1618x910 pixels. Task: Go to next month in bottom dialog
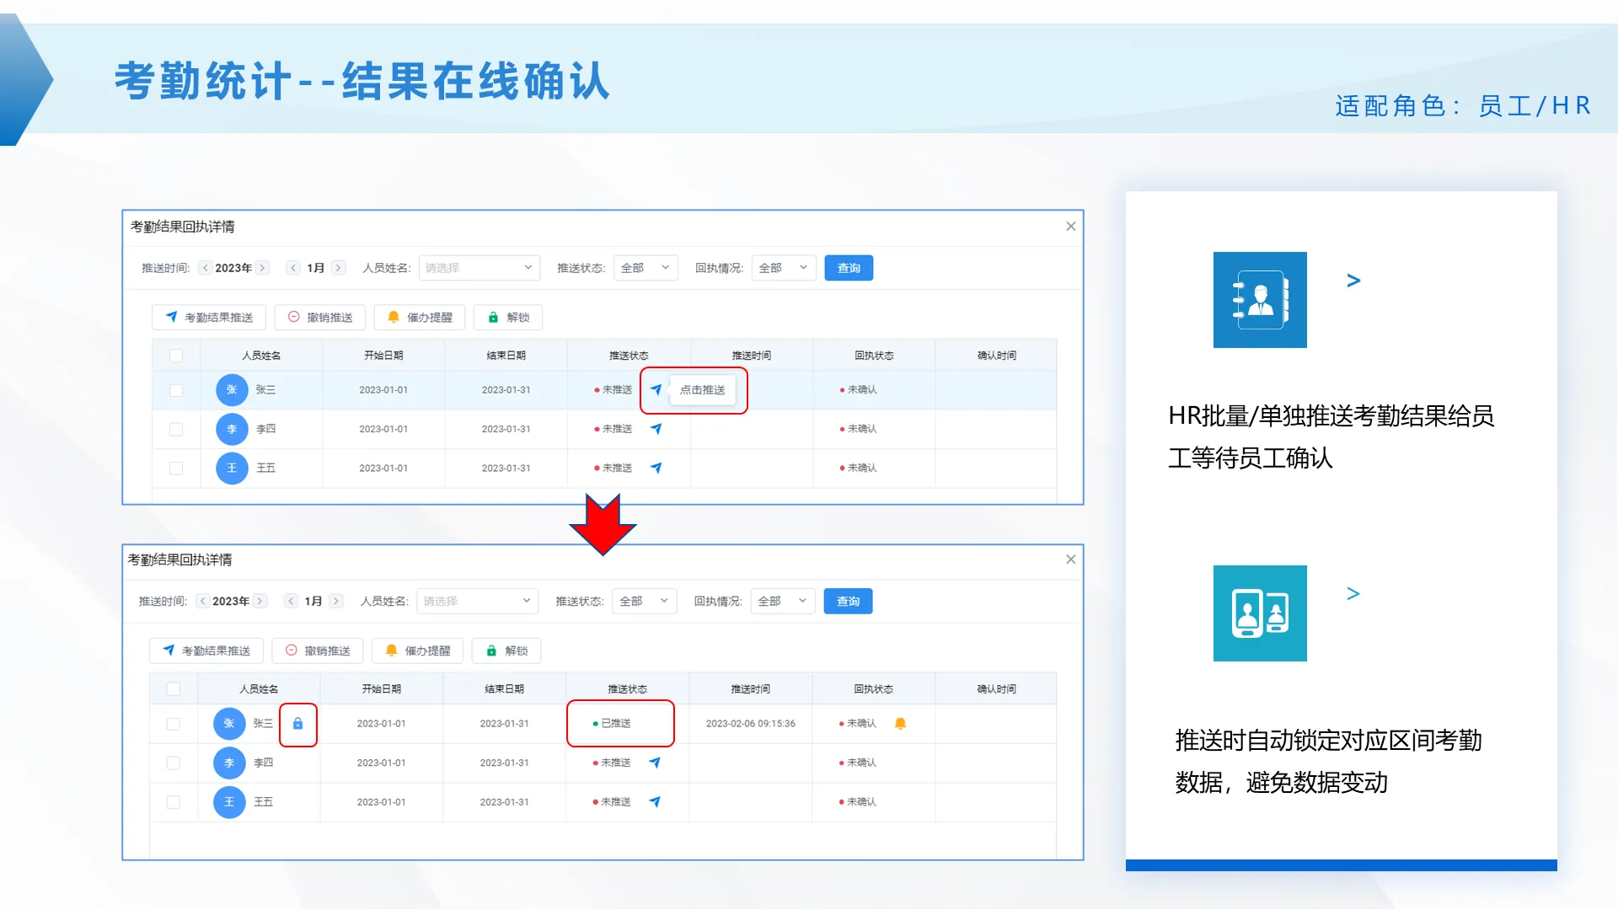click(x=335, y=601)
